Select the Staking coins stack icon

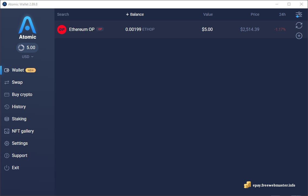(x=7, y=119)
